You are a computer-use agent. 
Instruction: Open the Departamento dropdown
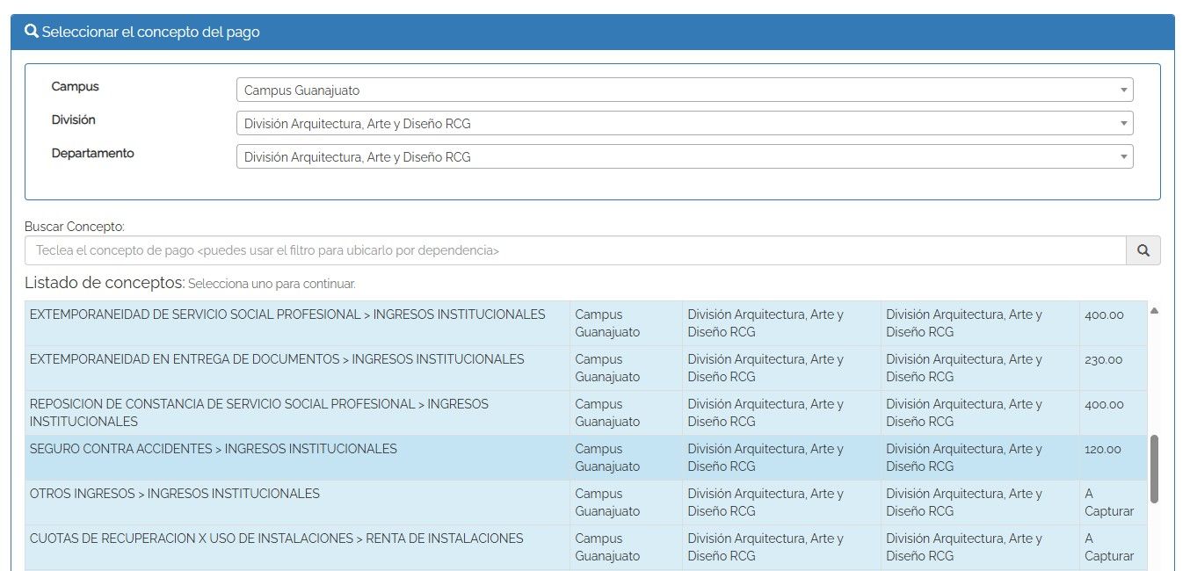point(685,156)
